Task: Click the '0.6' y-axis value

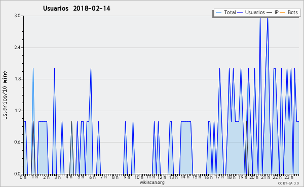Action: [x=17, y=142]
